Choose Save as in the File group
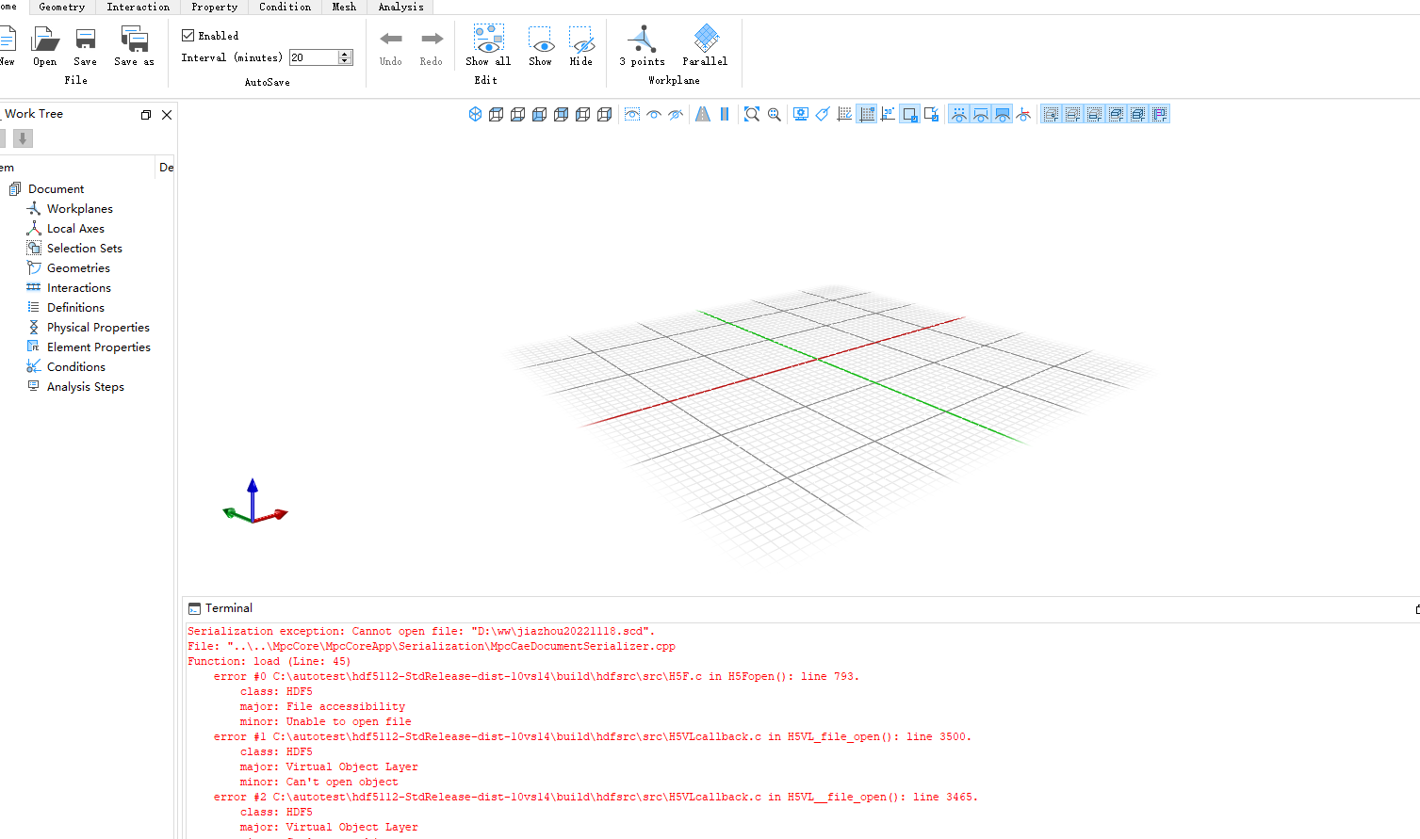 (x=134, y=46)
